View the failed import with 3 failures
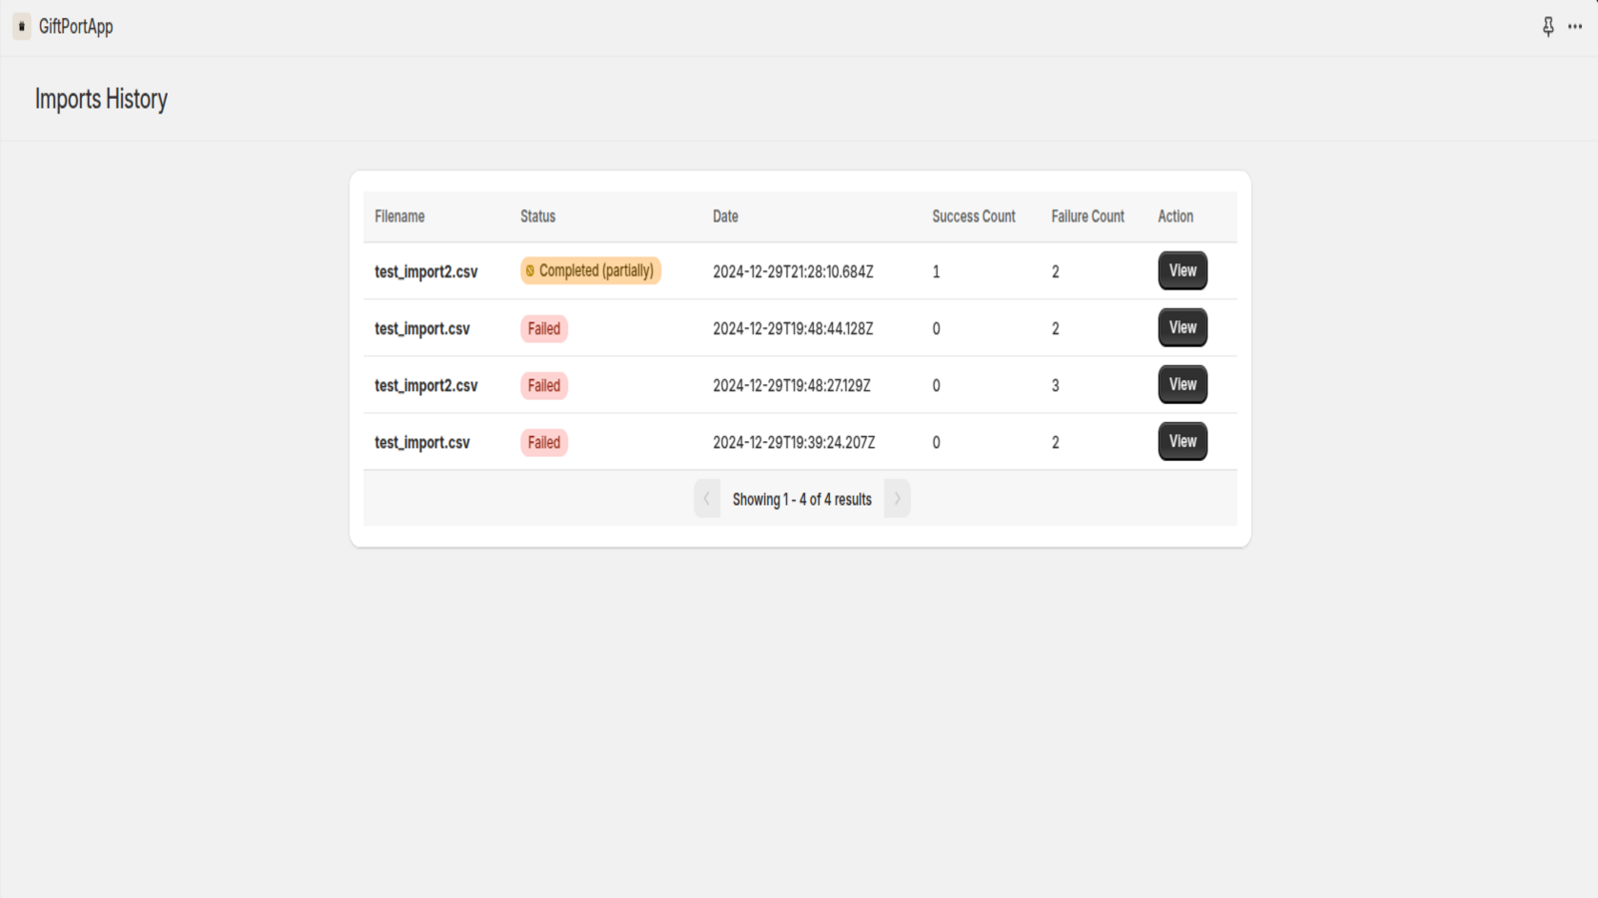This screenshot has height=898, width=1598. 1183,385
